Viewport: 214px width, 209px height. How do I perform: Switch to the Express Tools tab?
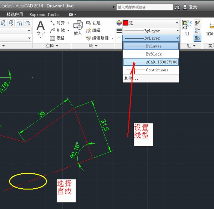(x=44, y=15)
